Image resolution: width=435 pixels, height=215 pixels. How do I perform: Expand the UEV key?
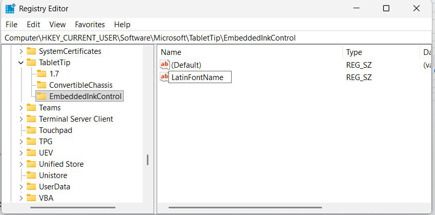[x=21, y=153]
